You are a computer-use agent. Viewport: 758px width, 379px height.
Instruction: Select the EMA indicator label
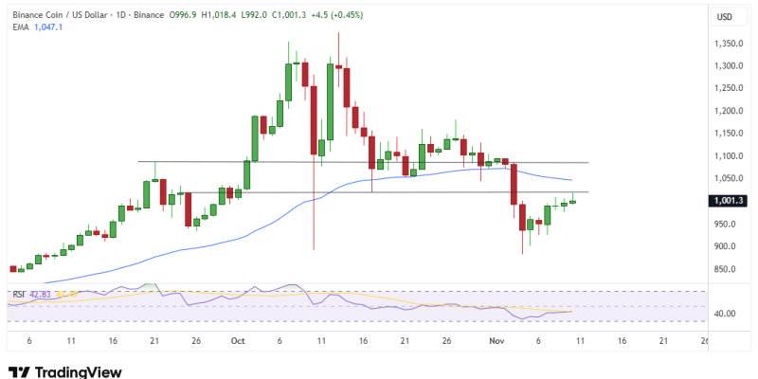tap(19, 28)
